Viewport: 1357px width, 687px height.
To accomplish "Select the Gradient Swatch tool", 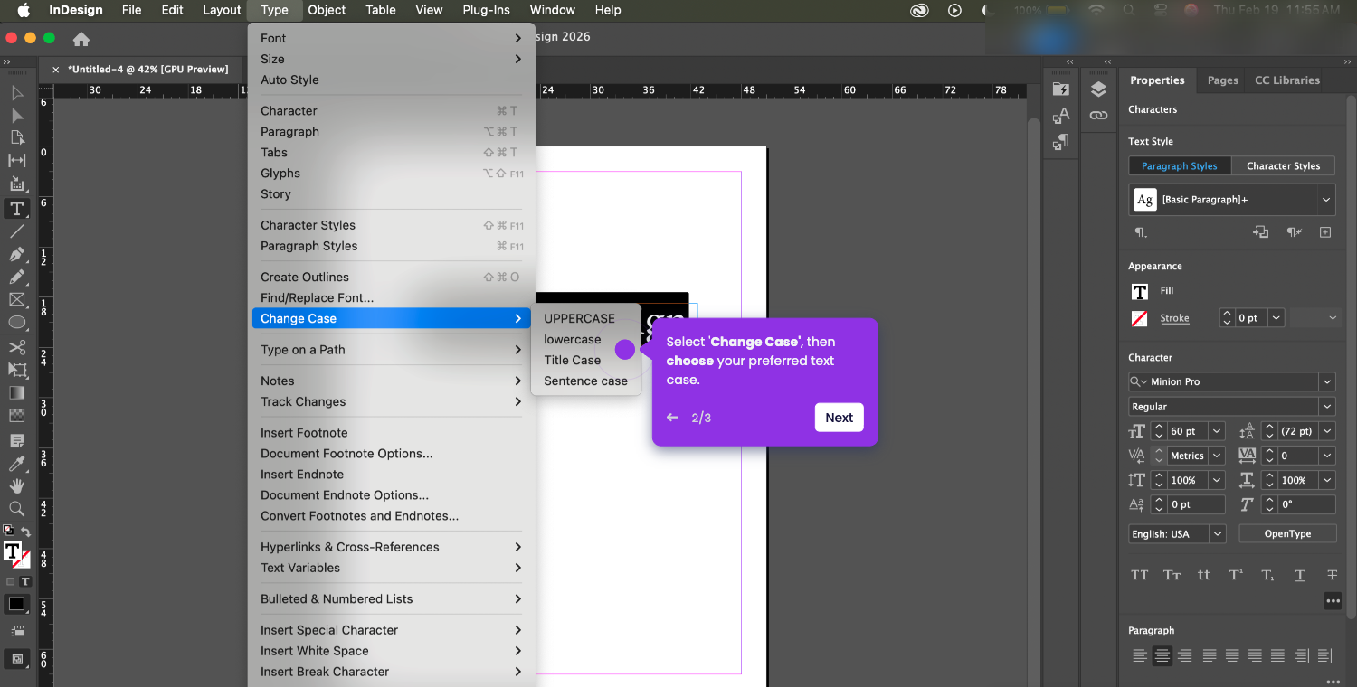I will [16, 393].
